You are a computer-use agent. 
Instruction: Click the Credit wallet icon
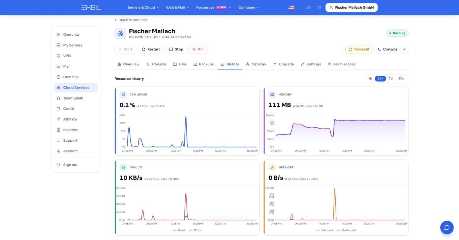[59, 109]
